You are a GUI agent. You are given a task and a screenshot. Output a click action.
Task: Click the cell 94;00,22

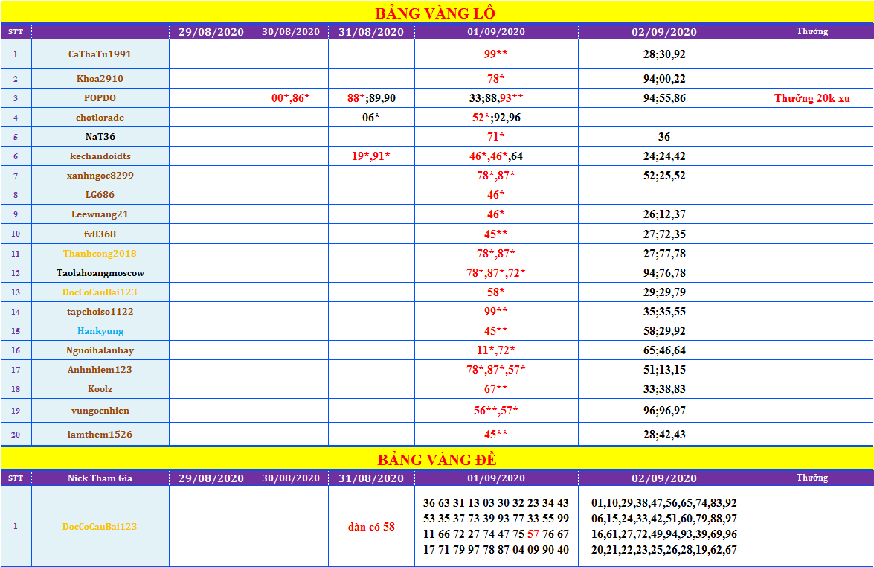pos(664,79)
